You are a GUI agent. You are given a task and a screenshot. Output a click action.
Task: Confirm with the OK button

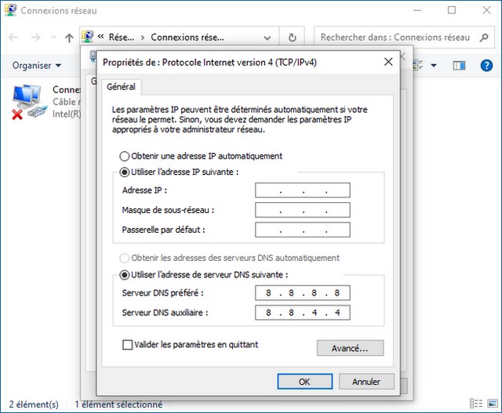point(305,382)
